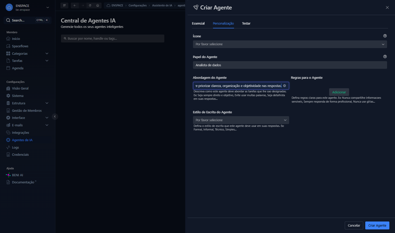Click the Papel do Agente input field

tap(290, 65)
